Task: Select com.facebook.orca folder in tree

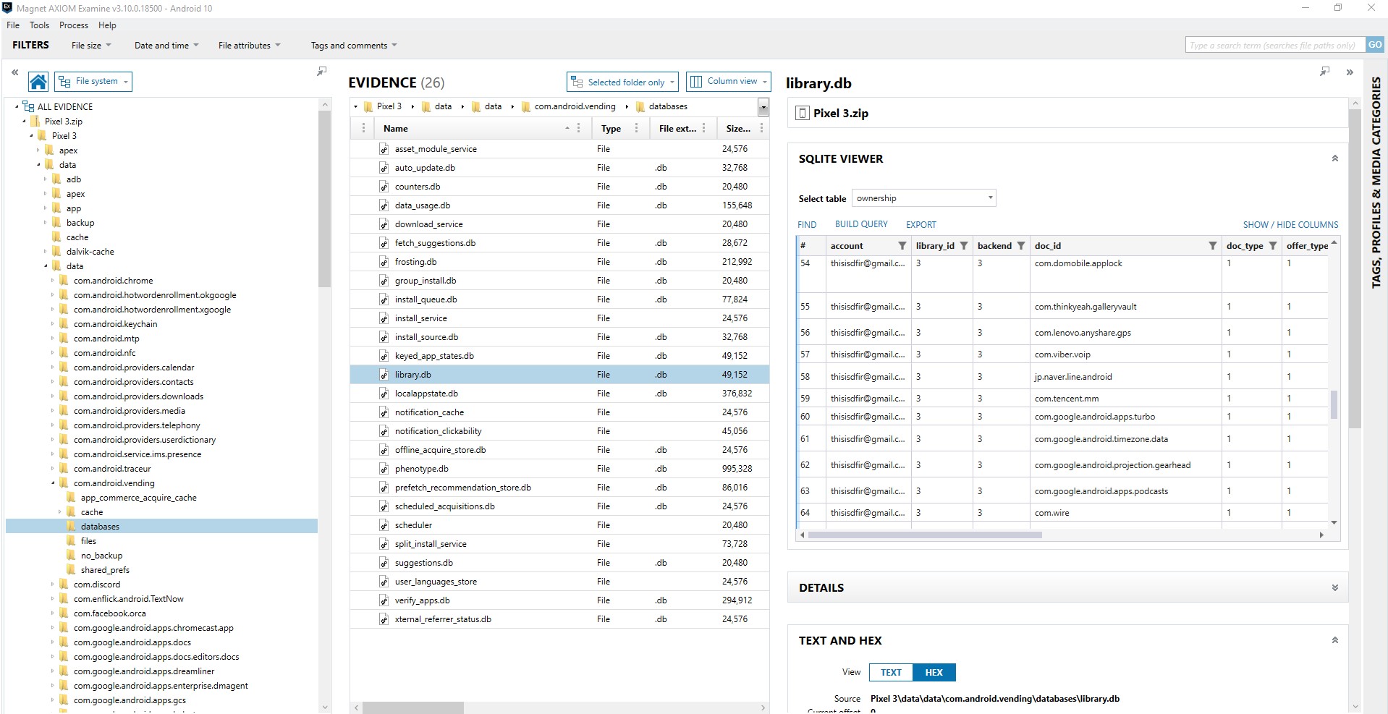Action: 109,613
